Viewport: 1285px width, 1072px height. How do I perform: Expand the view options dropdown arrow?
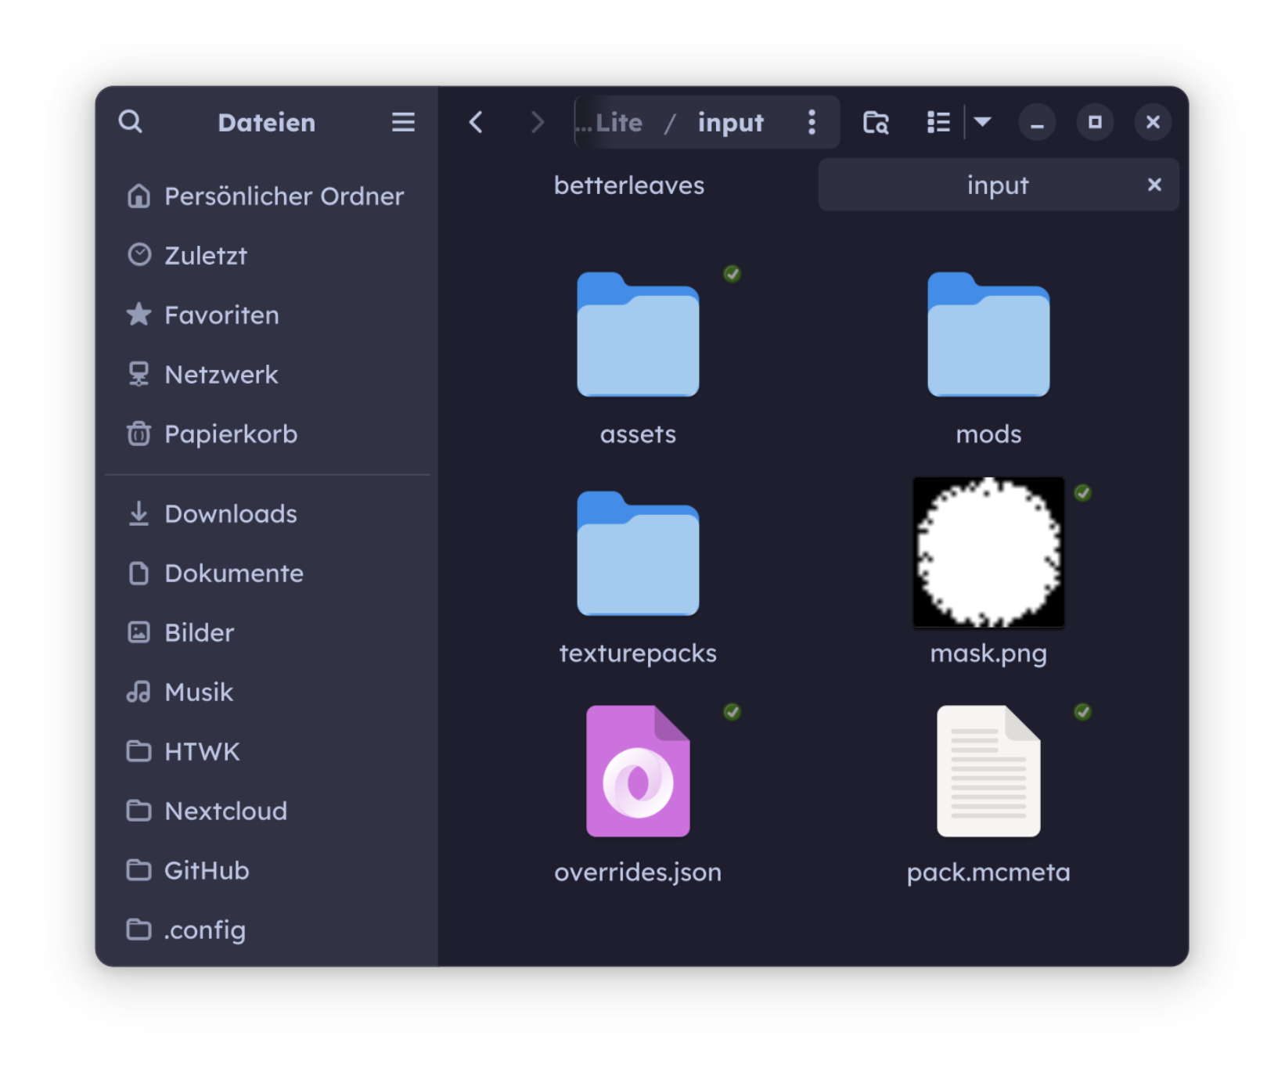click(983, 122)
